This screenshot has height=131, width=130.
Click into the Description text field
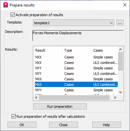(x=78, y=36)
